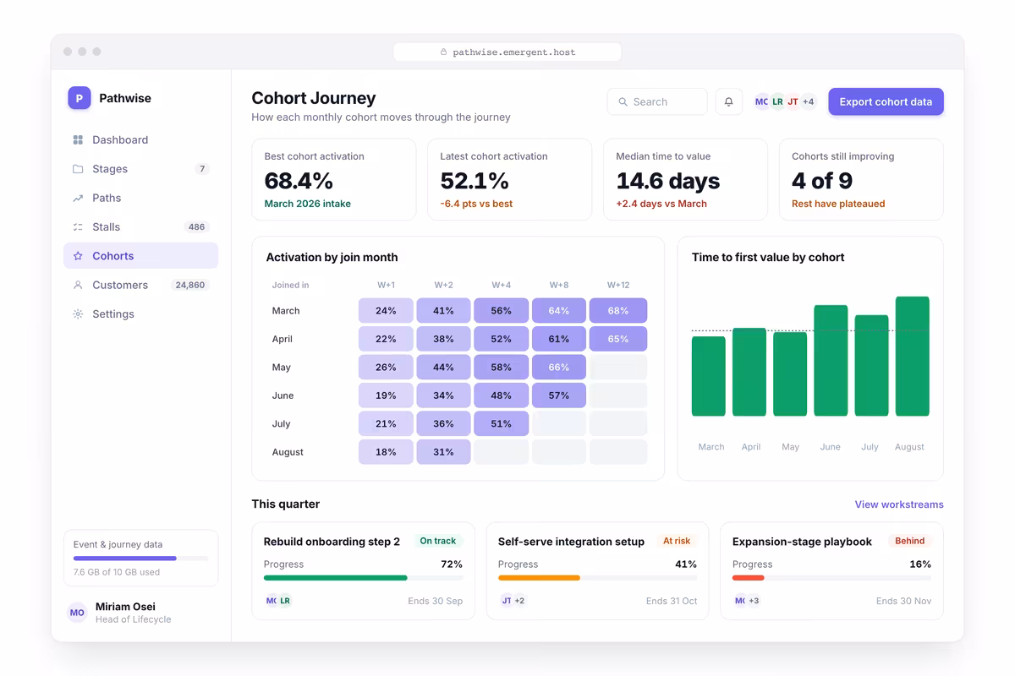1015x676 pixels.
Task: Click the Customers count badge 24,860
Action: point(190,285)
